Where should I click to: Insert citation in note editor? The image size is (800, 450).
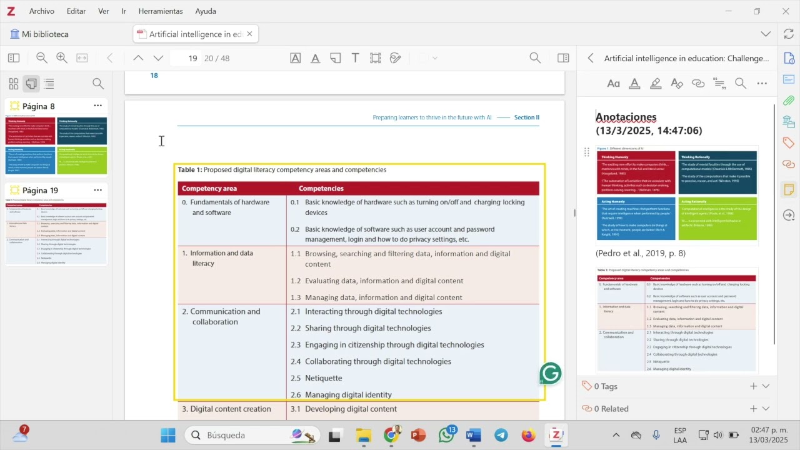coord(719,83)
